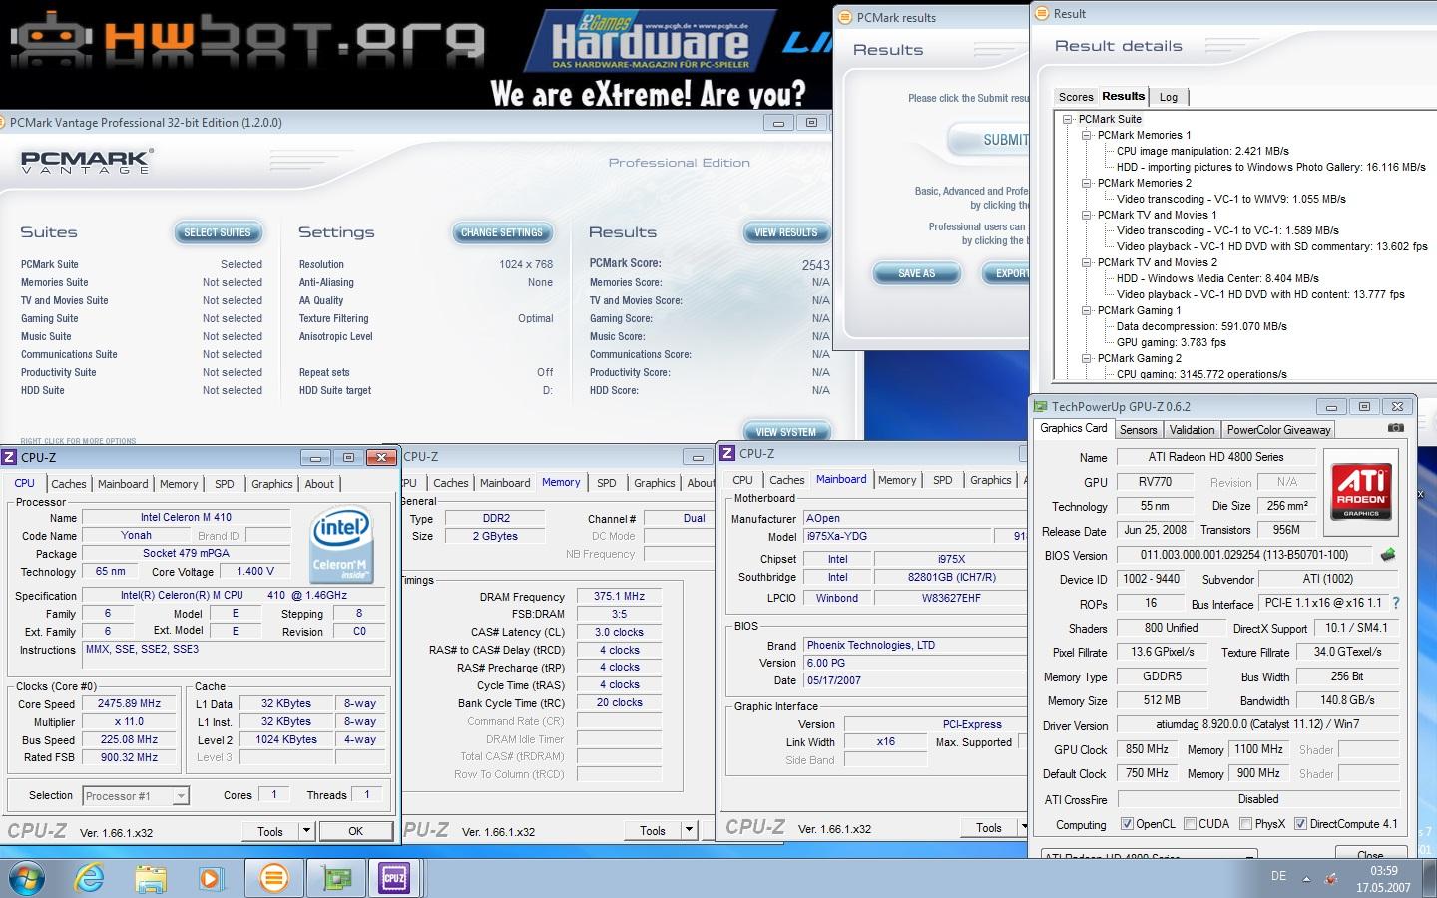The height and width of the screenshot is (898, 1437).
Task: Open SPD tab in CPU-Z Mainboard window
Action: coord(942,480)
